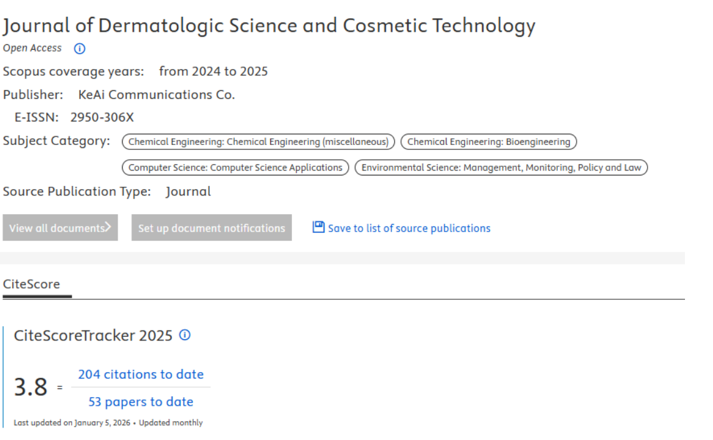Click the Open Access label

click(x=32, y=48)
